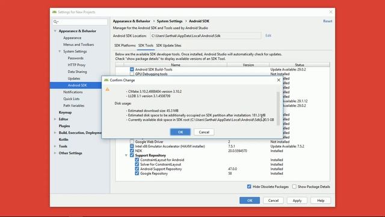This screenshot has height=217, width=385.
Task: Open Kotlin settings
Action: [x=63, y=139]
